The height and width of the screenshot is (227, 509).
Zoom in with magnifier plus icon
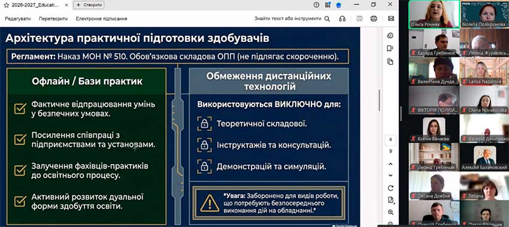pyautogui.click(x=390, y=212)
